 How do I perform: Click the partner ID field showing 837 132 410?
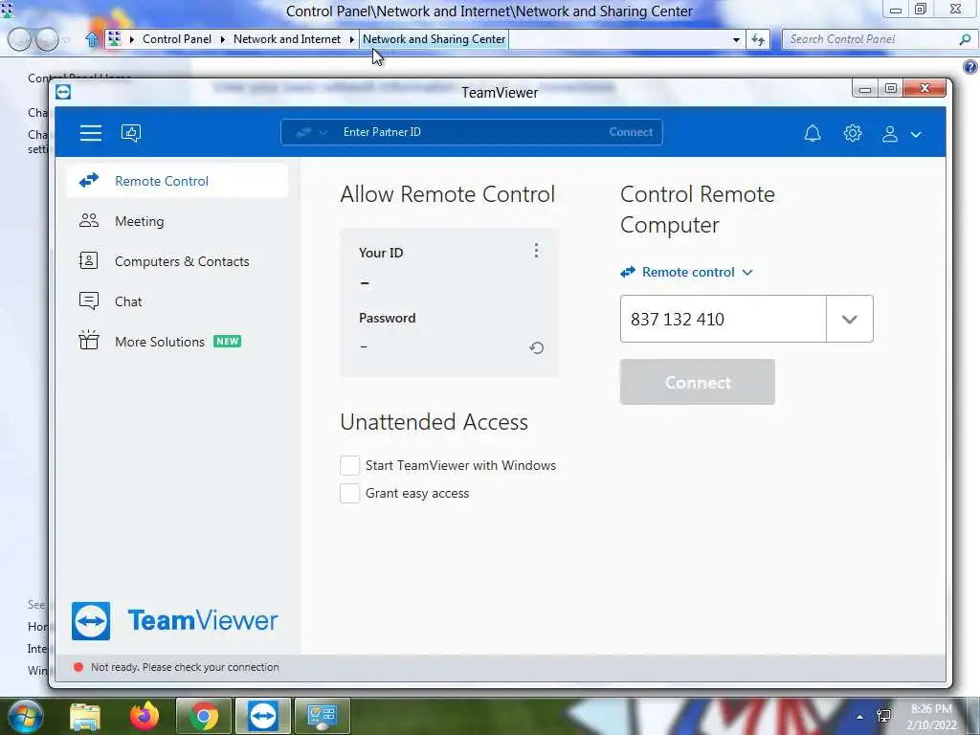[724, 319]
